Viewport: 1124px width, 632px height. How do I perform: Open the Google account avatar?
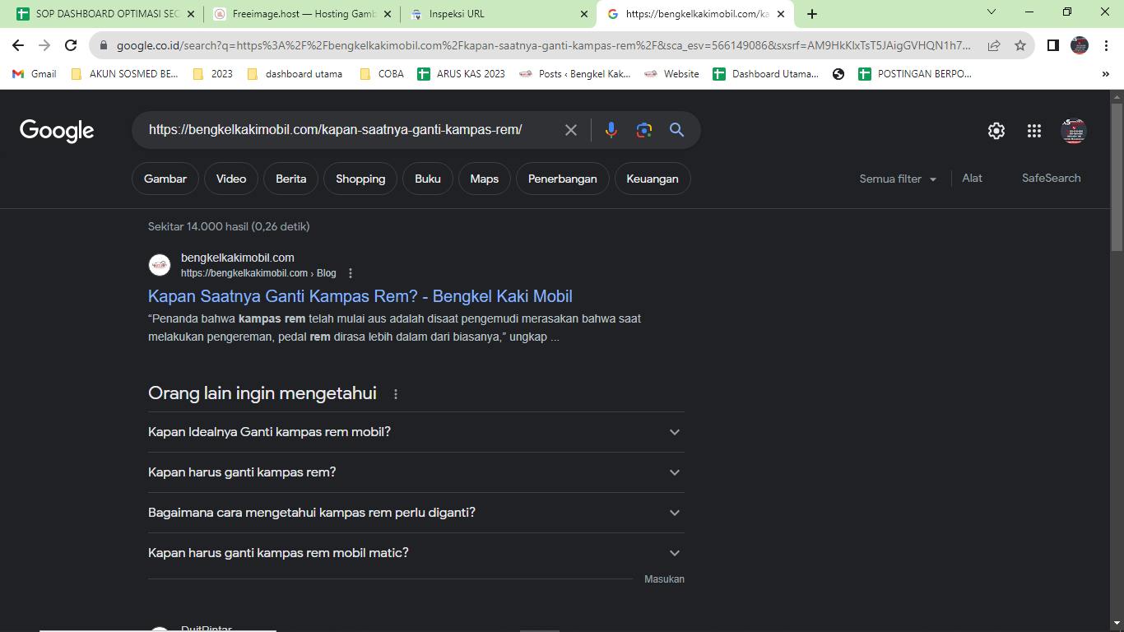1074,131
